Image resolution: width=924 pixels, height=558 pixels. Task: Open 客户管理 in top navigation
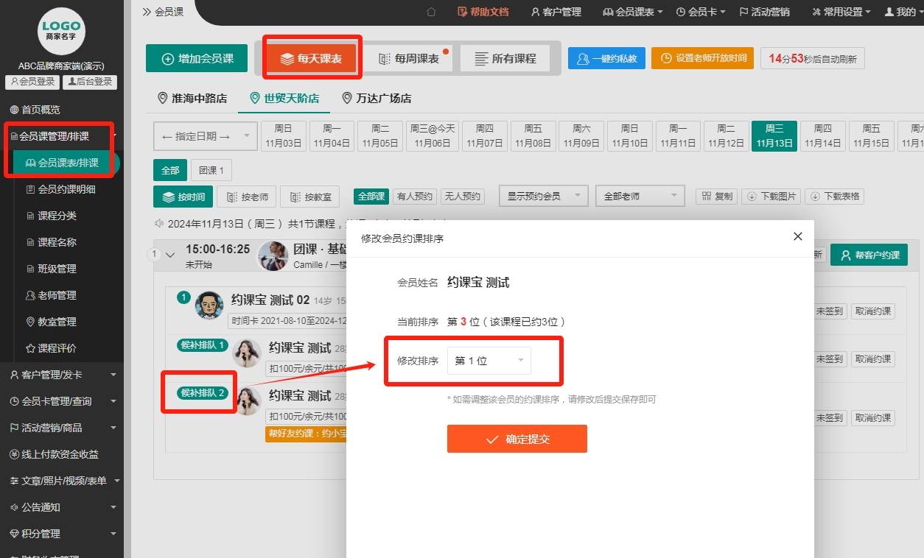pos(556,12)
